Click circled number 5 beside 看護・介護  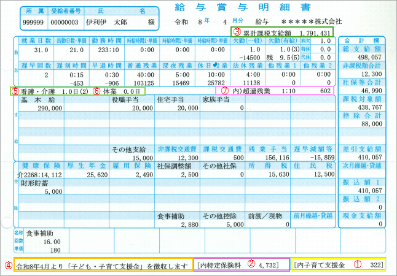(13, 90)
